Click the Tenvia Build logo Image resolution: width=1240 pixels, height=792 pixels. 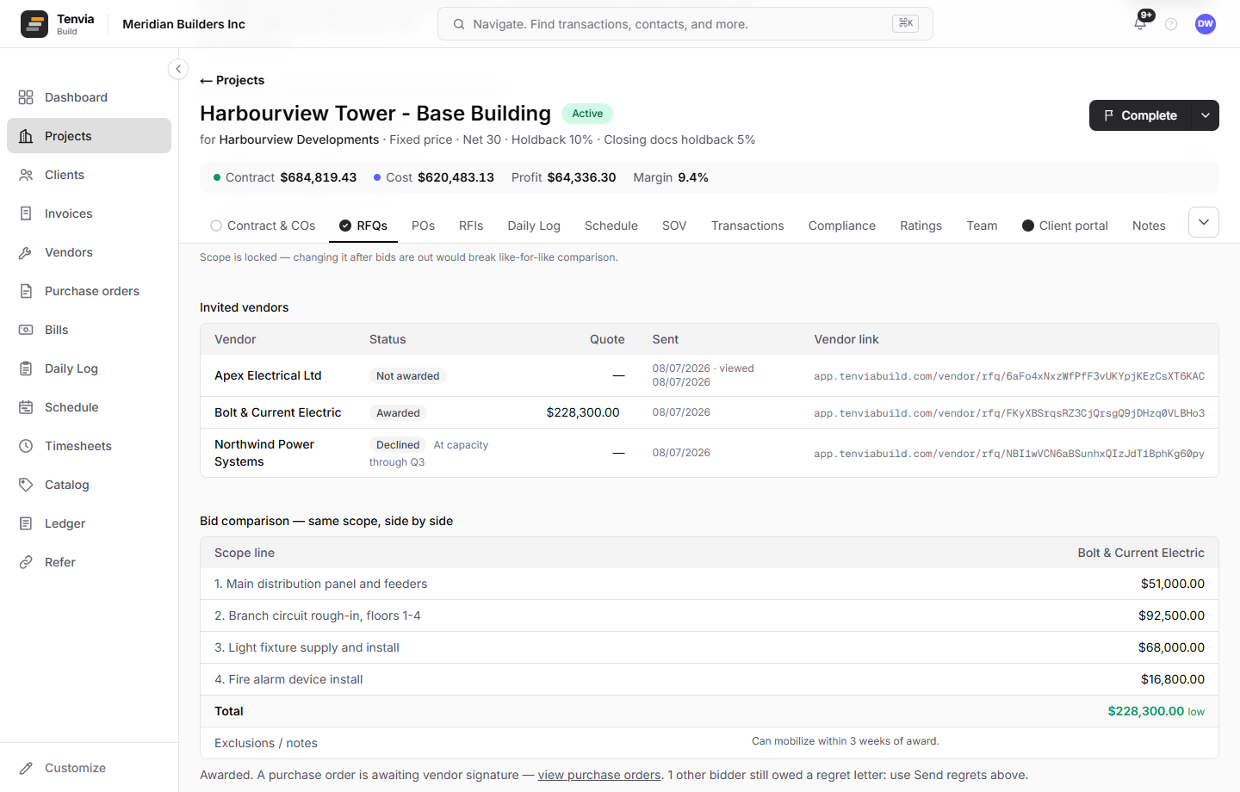(34, 24)
